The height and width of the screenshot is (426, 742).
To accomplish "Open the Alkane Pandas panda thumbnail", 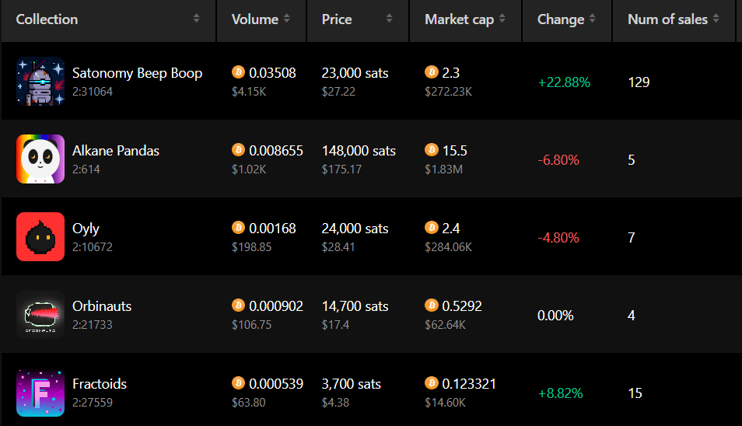I will pos(40,159).
